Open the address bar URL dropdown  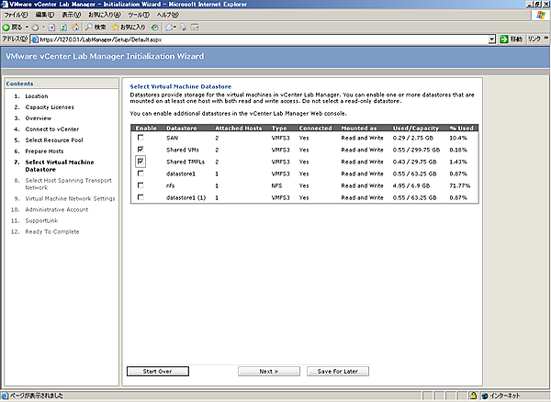491,40
